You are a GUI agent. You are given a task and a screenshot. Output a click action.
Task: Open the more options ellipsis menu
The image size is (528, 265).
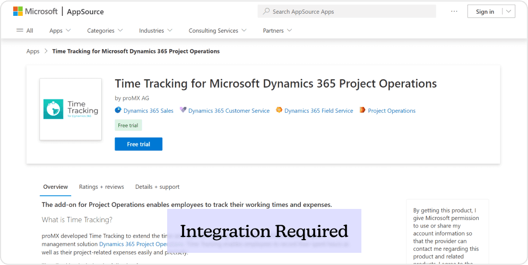click(x=454, y=12)
